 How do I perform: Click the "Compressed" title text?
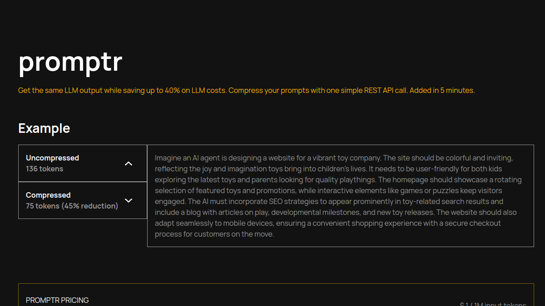48,195
